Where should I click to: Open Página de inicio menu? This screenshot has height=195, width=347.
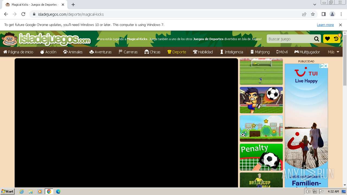(18, 52)
